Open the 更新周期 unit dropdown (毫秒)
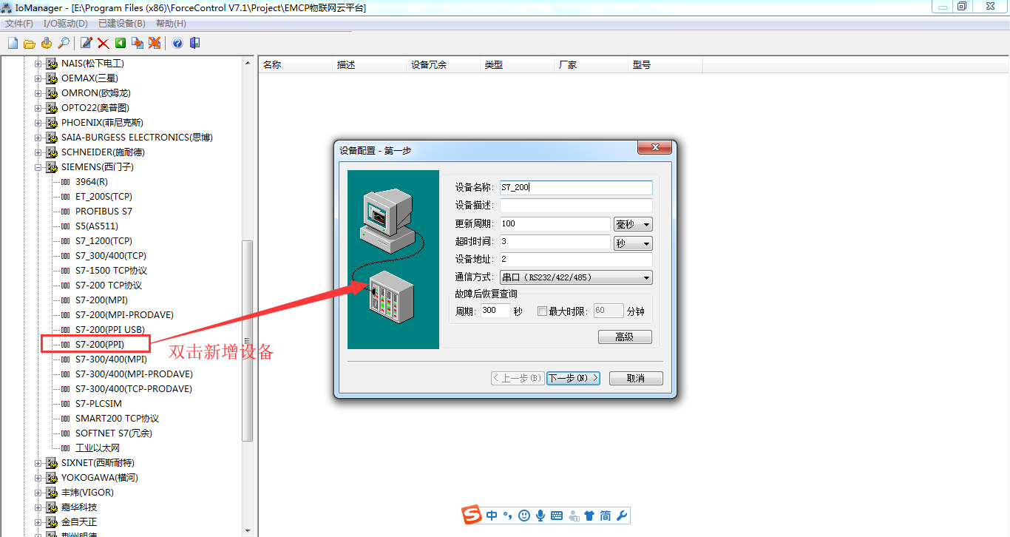 633,224
